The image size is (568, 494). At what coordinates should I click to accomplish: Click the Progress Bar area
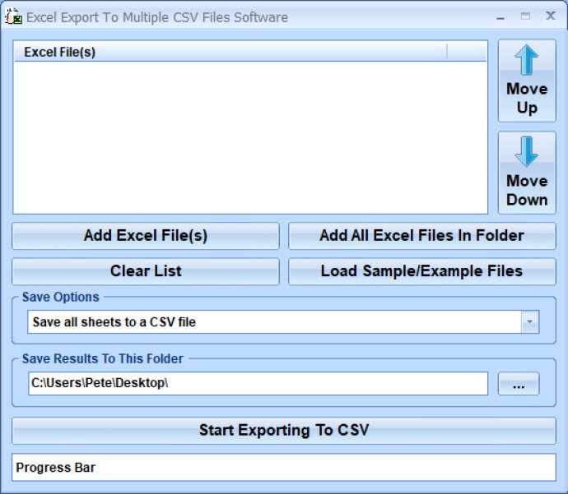pyautogui.click(x=284, y=467)
